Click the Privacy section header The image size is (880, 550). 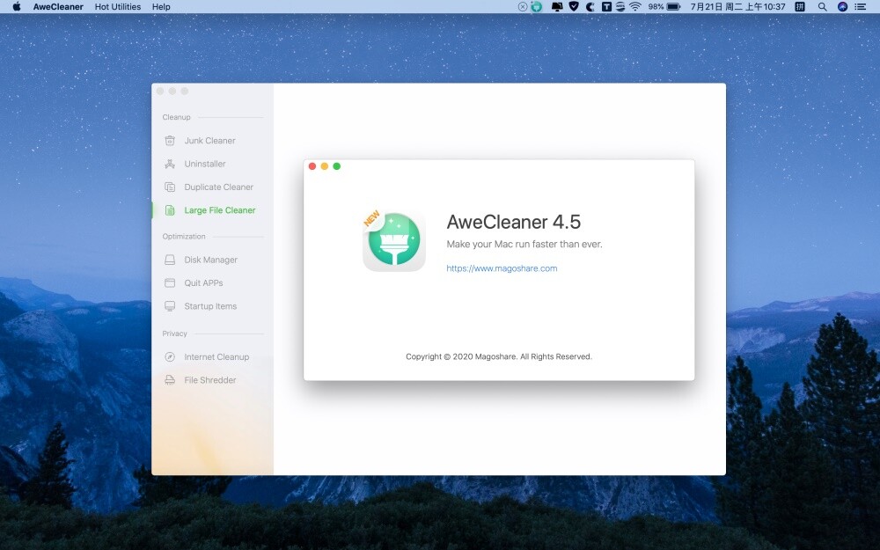click(x=174, y=334)
